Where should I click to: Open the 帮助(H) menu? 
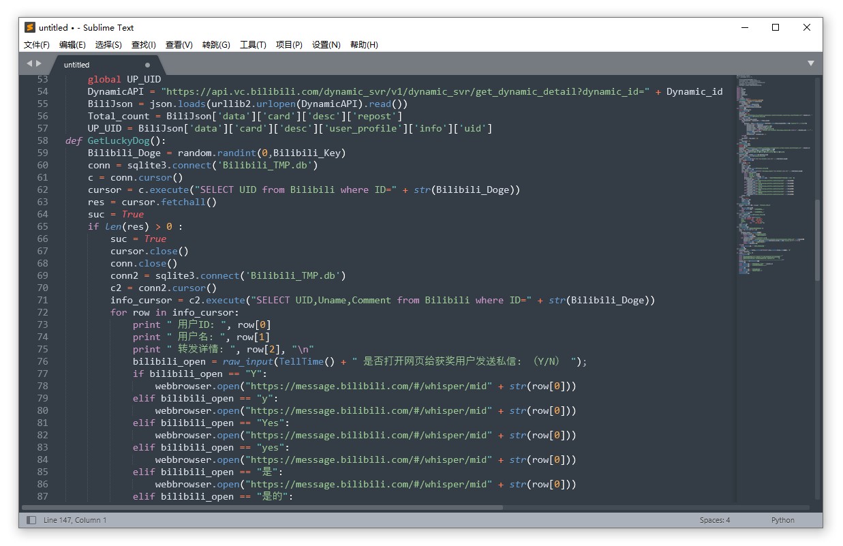pyautogui.click(x=364, y=45)
